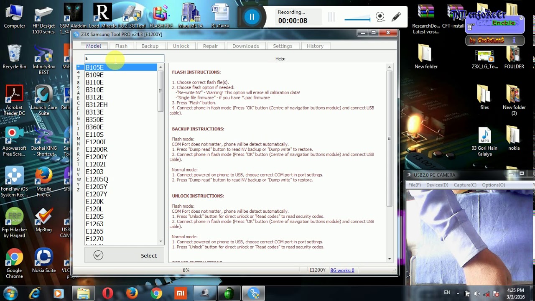Select model E1200I in the list
535x301 pixels.
(121, 142)
